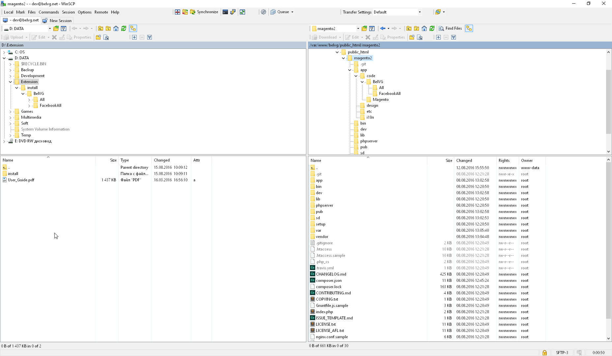Select Development folder in local tree
This screenshot has width=612, height=356.
(x=33, y=76)
